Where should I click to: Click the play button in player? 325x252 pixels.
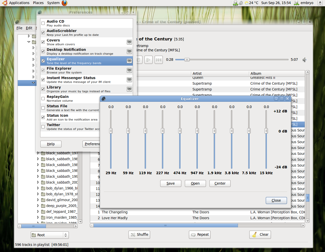(x=149, y=60)
